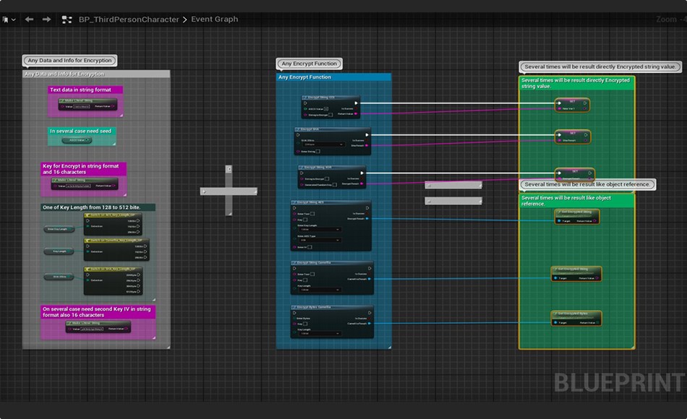This screenshot has height=419, width=687.
Task: Click the Encrypt SHA output exec pin
Action: (367, 134)
